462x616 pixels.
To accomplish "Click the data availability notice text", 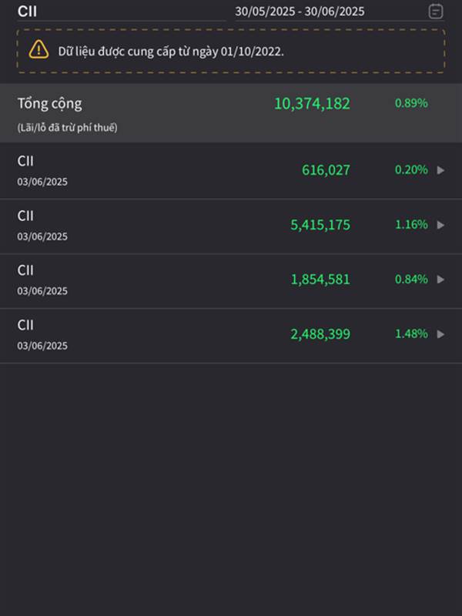I will click(x=171, y=51).
